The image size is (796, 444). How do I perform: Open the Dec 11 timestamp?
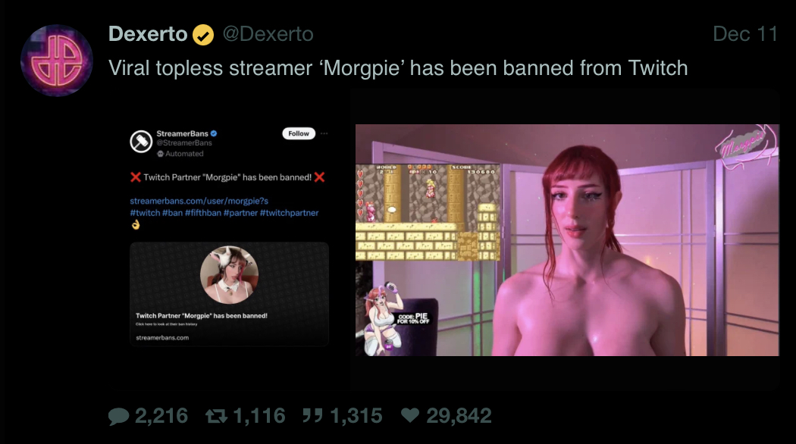click(745, 34)
